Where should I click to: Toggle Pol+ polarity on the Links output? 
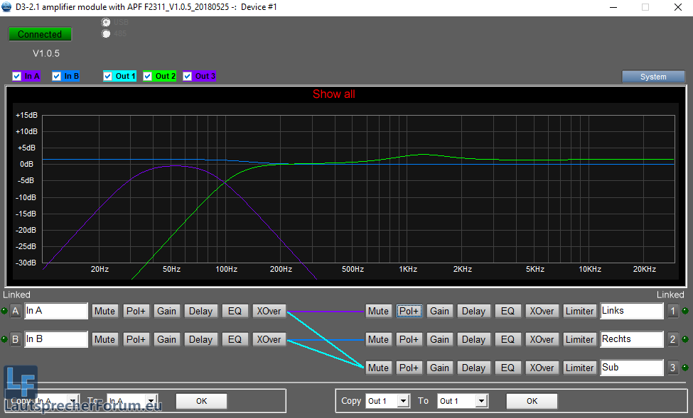coord(409,311)
